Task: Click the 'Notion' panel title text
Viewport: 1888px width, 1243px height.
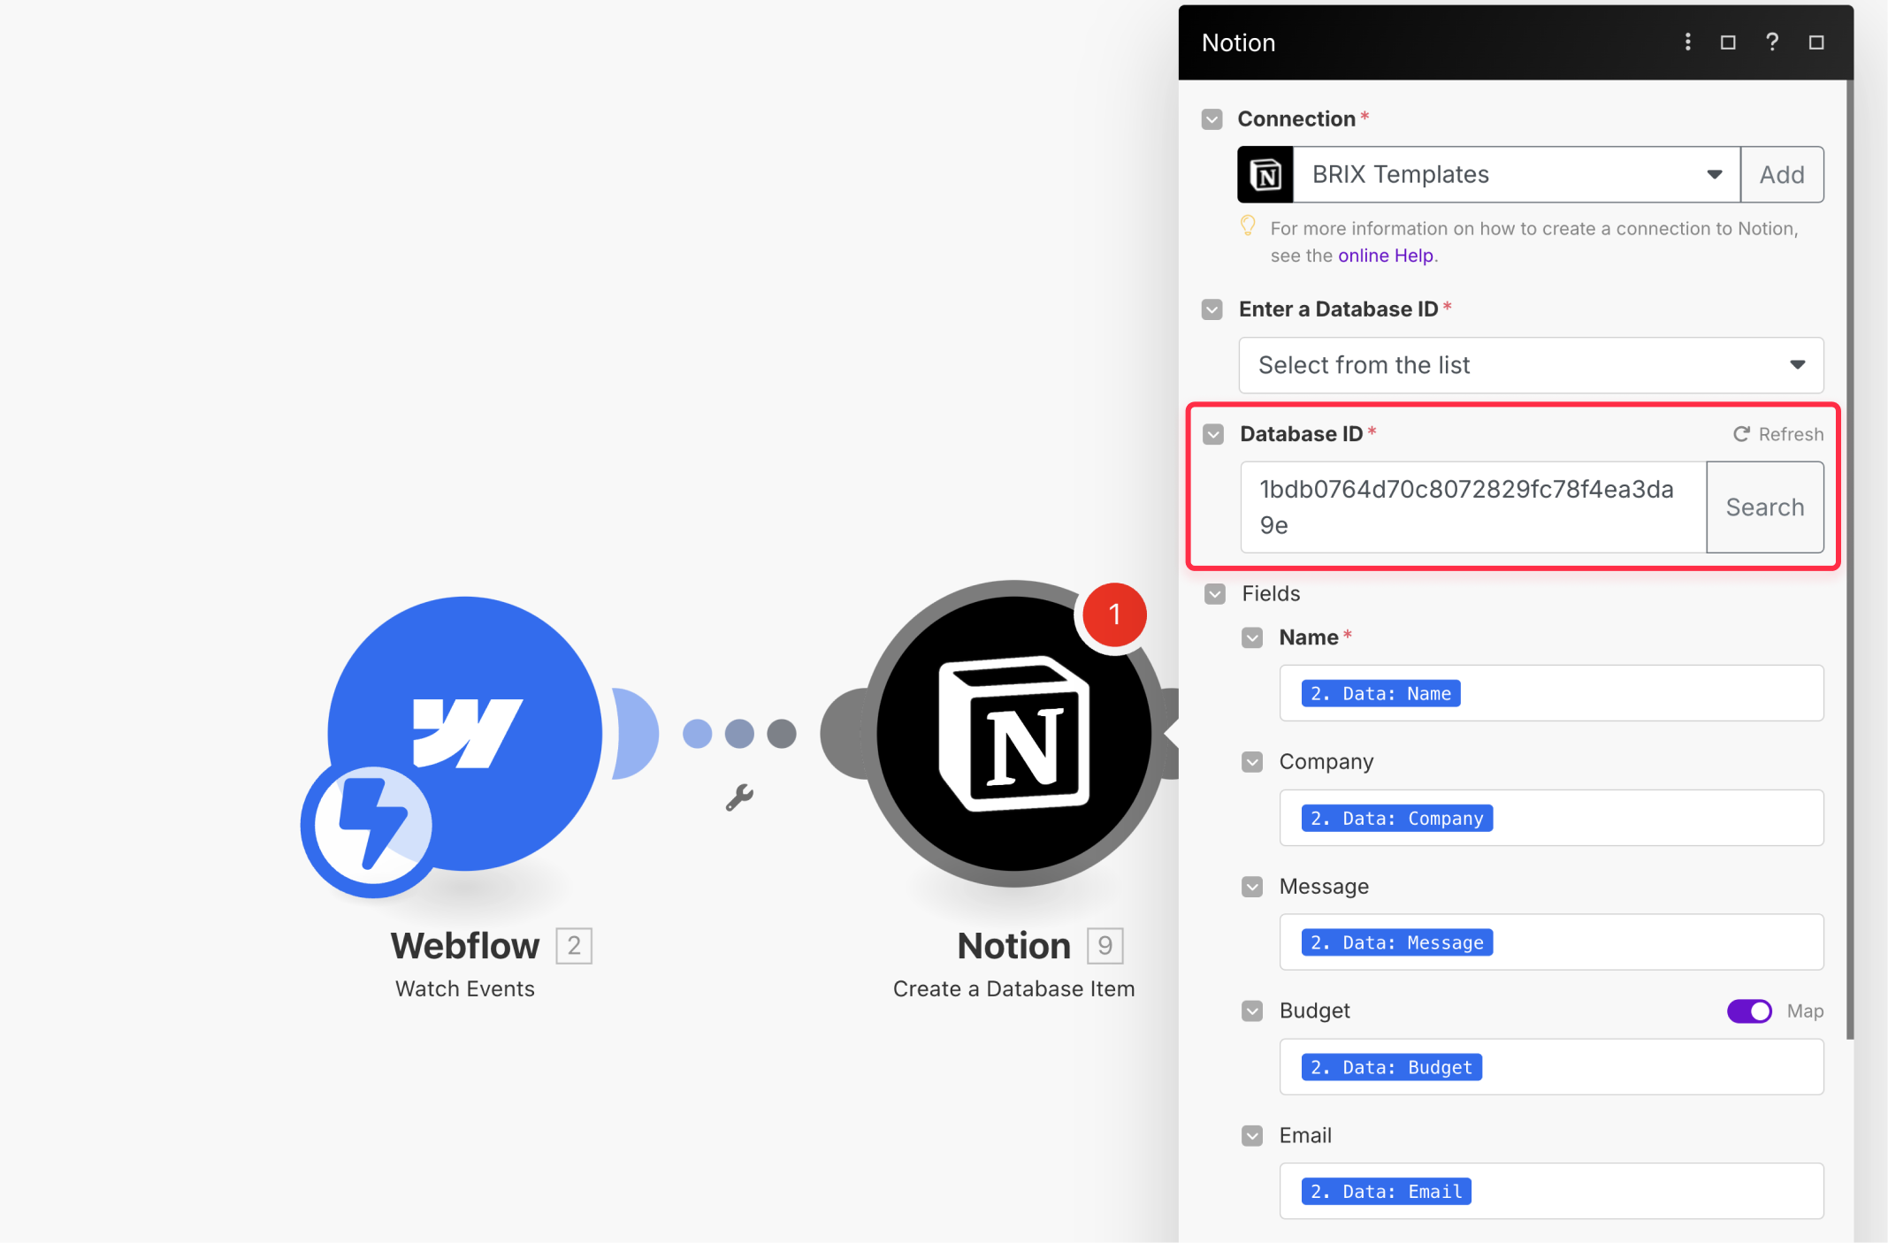Action: 1238,42
